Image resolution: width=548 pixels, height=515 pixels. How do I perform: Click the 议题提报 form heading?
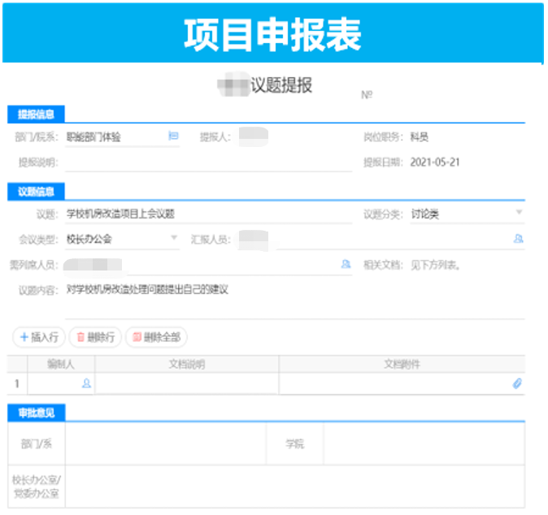coord(281,84)
